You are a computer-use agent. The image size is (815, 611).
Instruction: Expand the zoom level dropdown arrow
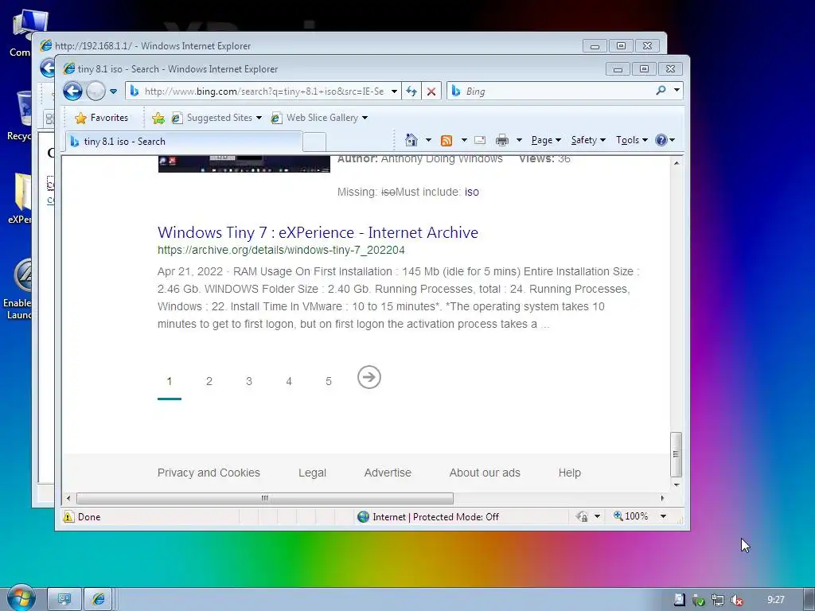point(663,516)
